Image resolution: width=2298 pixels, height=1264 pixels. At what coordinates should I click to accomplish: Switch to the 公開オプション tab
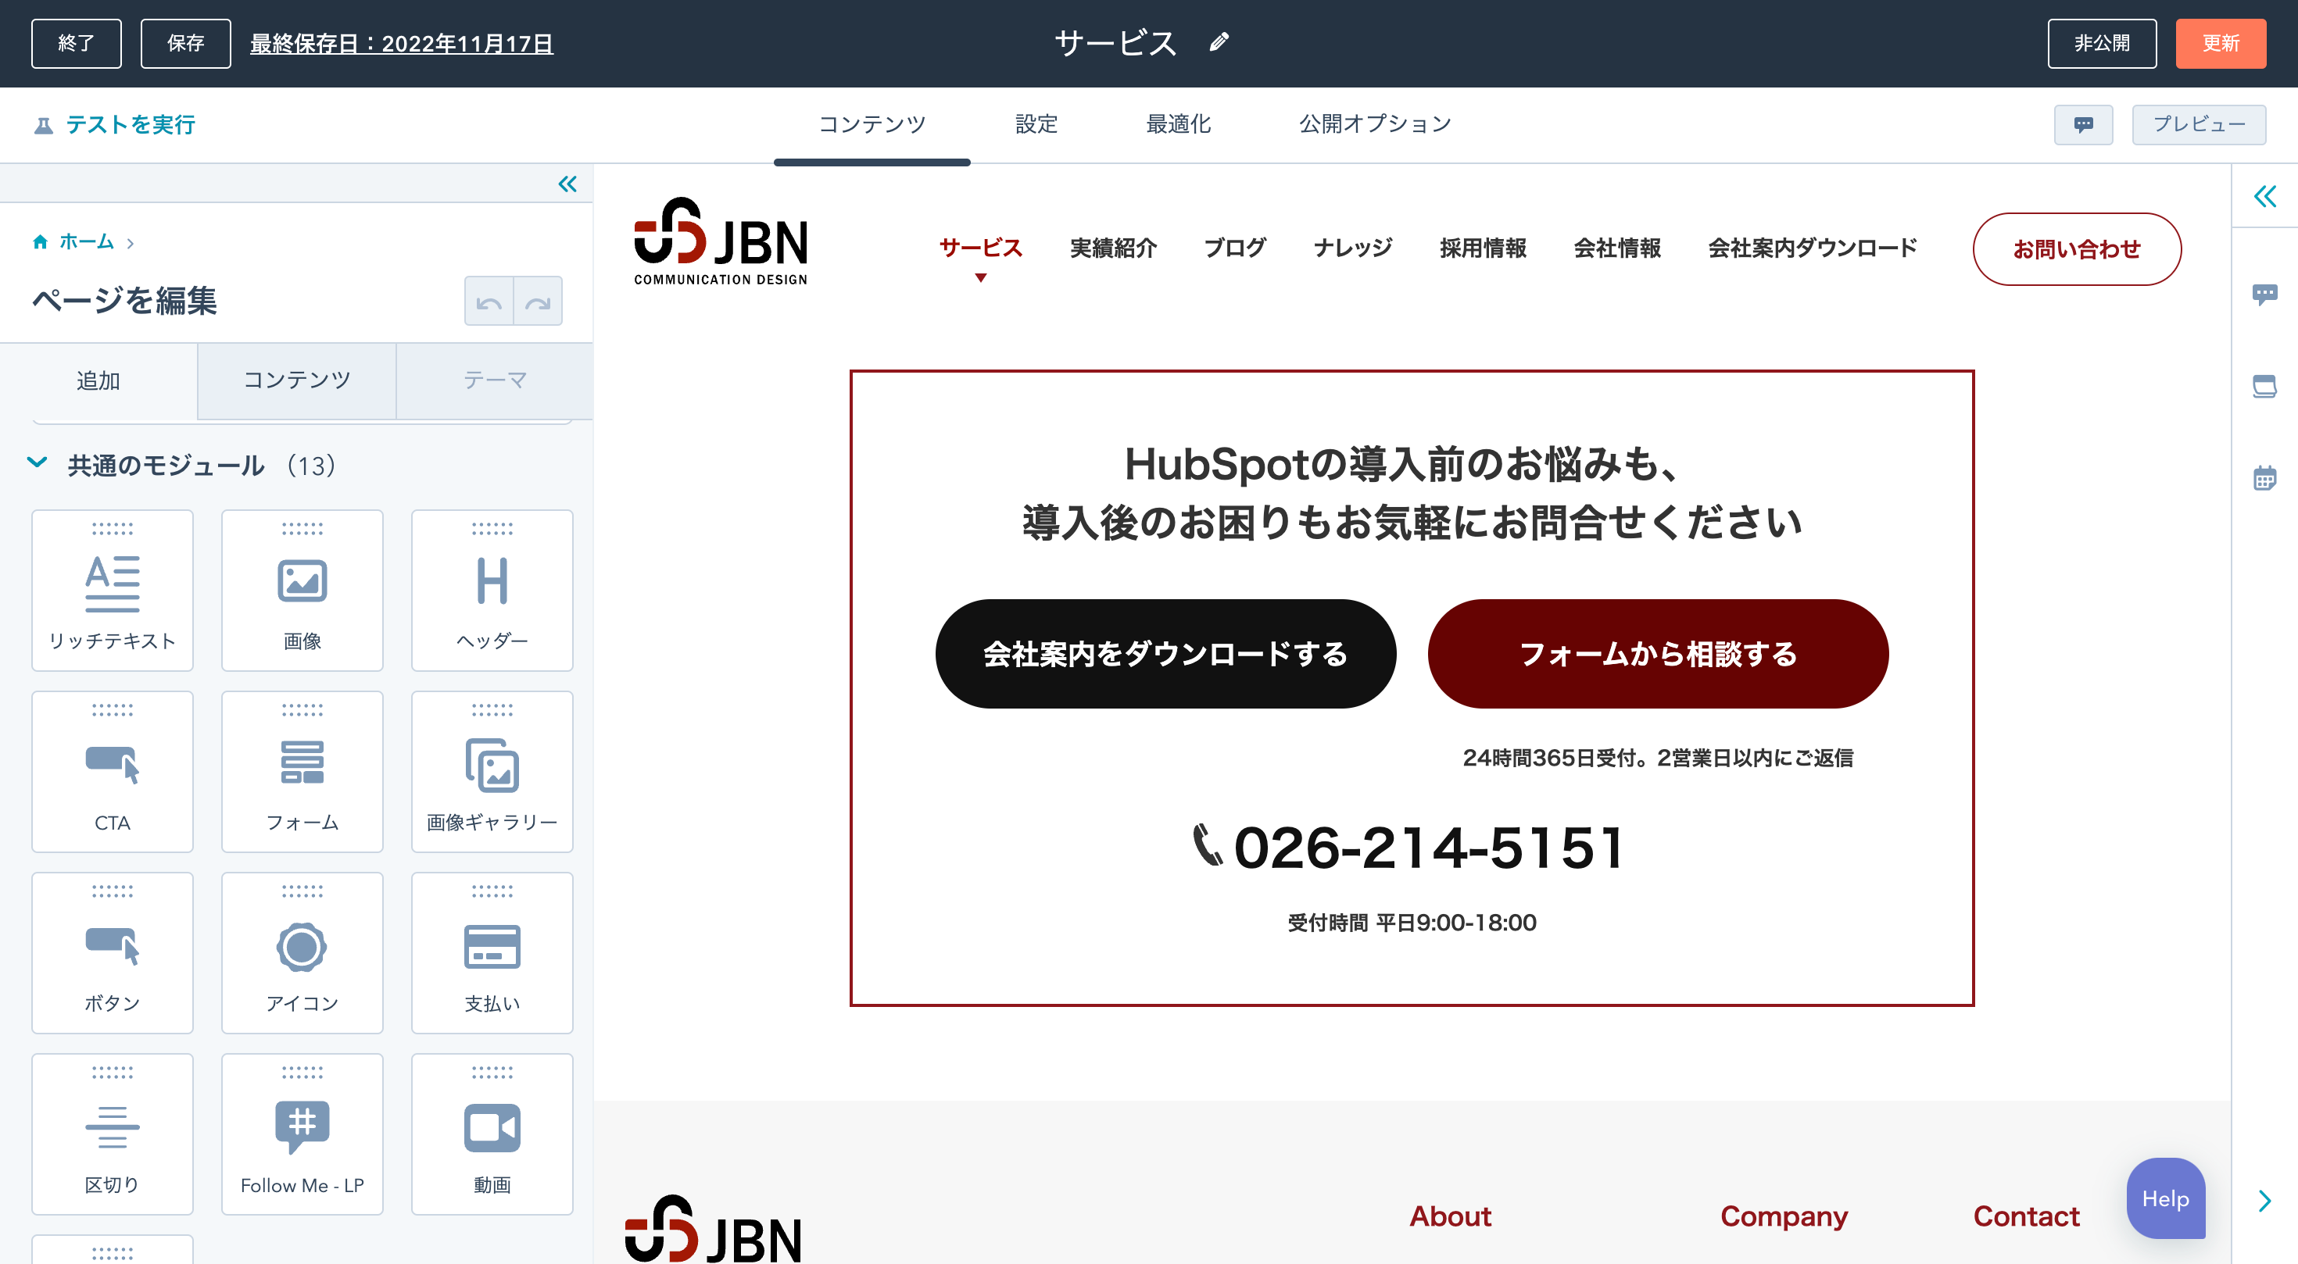tap(1375, 124)
